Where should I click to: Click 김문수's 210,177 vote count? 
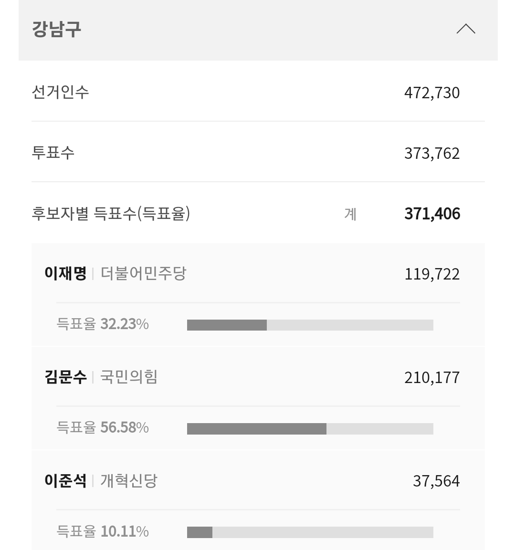click(x=431, y=378)
